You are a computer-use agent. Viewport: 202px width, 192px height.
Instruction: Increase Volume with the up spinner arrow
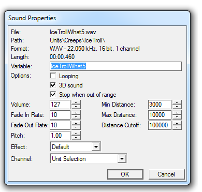(76, 102)
